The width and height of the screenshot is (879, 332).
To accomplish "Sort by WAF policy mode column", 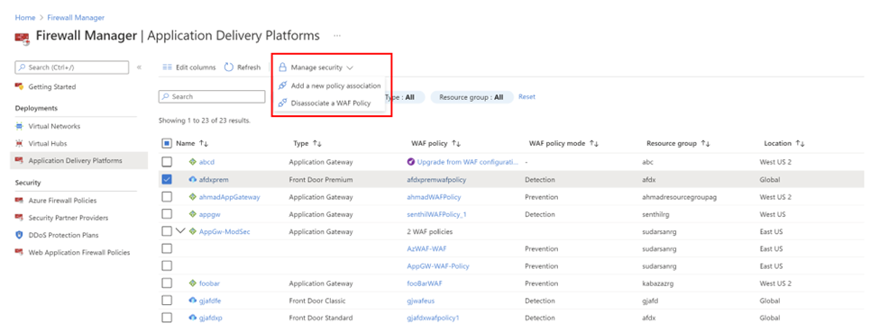I will pos(594,144).
